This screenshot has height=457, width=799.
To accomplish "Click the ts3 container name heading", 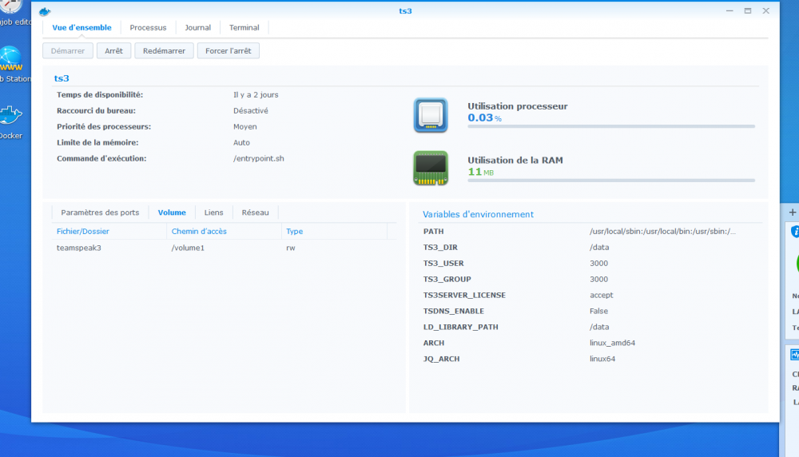I will click(x=62, y=78).
